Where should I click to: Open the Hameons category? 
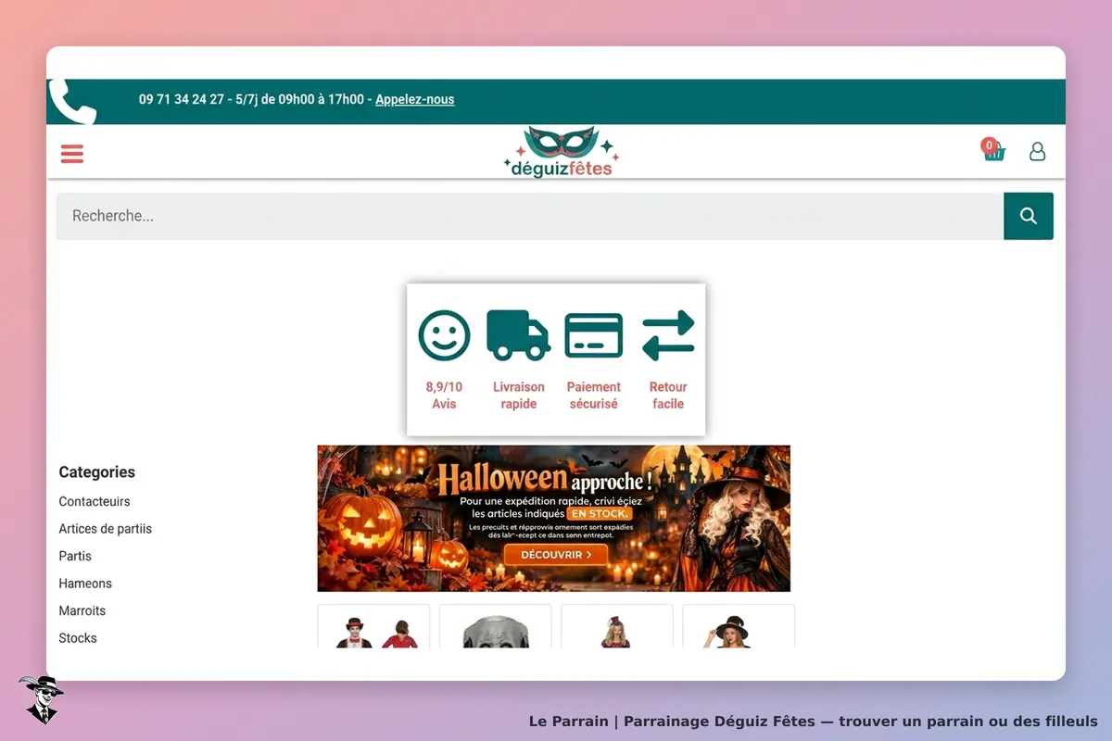(x=85, y=584)
